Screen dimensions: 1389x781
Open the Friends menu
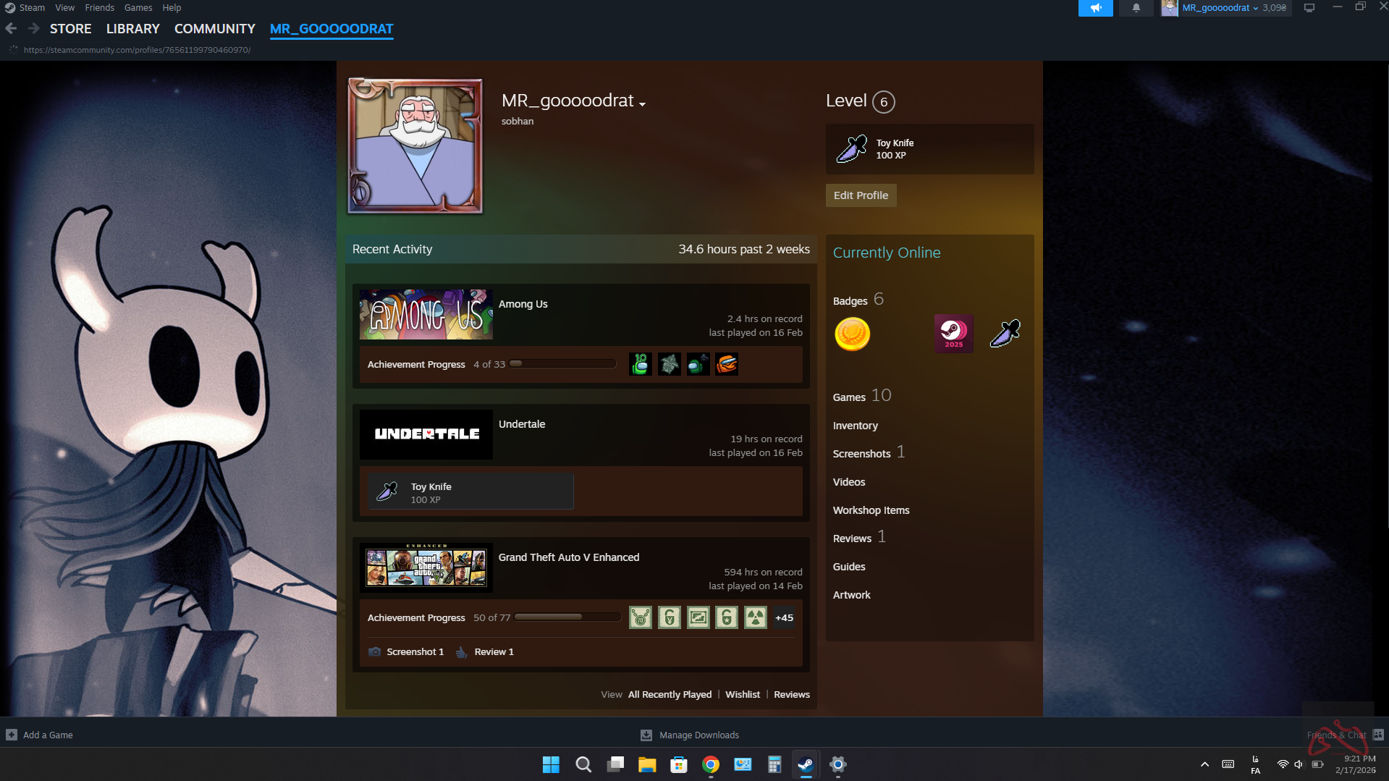(x=99, y=7)
